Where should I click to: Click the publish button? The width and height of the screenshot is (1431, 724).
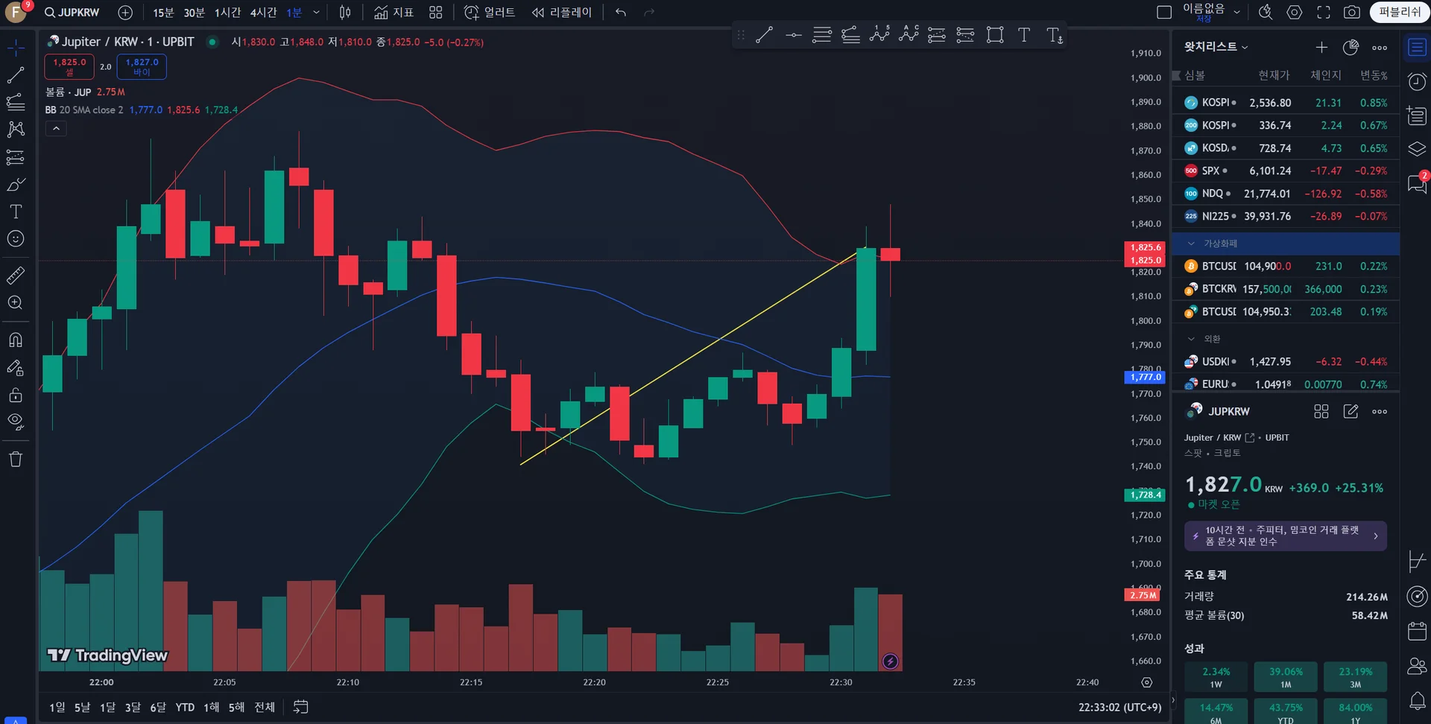(1400, 13)
